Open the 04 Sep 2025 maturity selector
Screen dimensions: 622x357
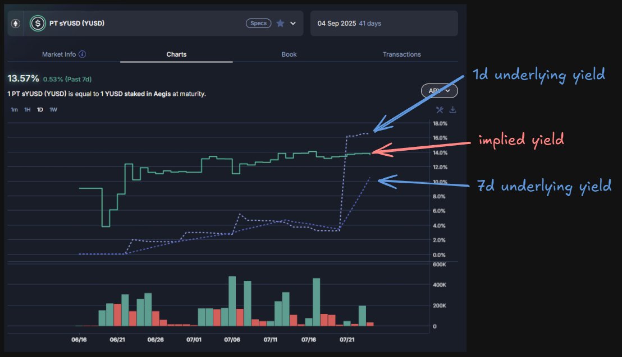pyautogui.click(x=384, y=24)
